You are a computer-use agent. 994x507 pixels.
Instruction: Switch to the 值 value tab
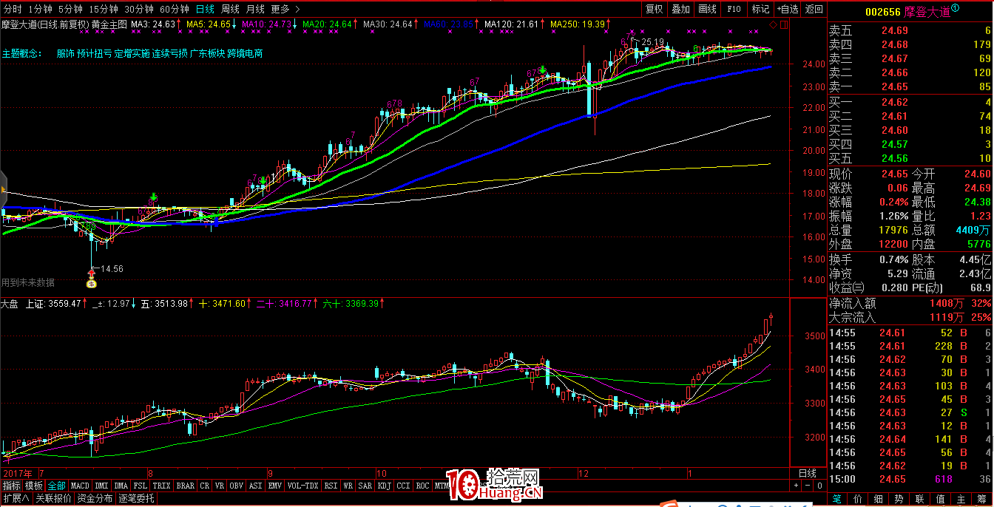941,499
